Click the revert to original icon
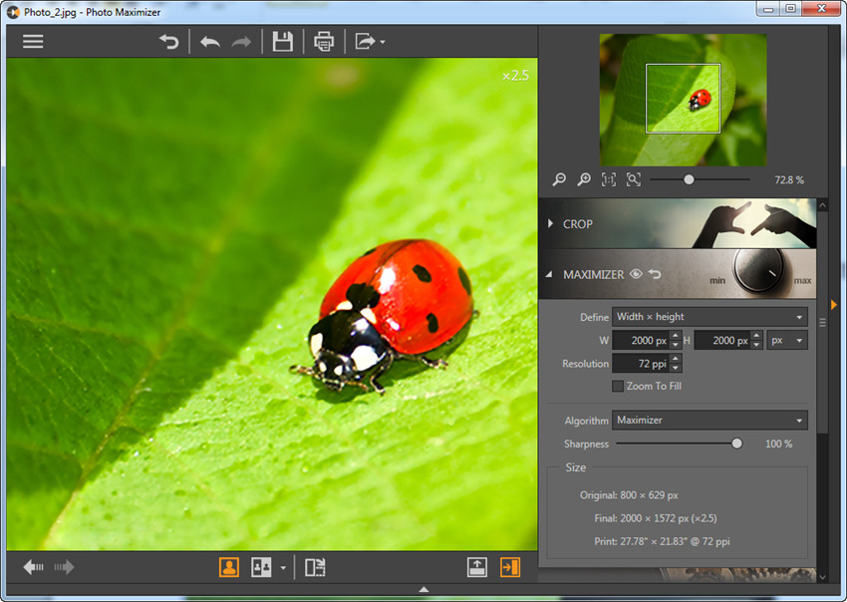Image resolution: width=847 pixels, height=602 pixels. coord(169,42)
